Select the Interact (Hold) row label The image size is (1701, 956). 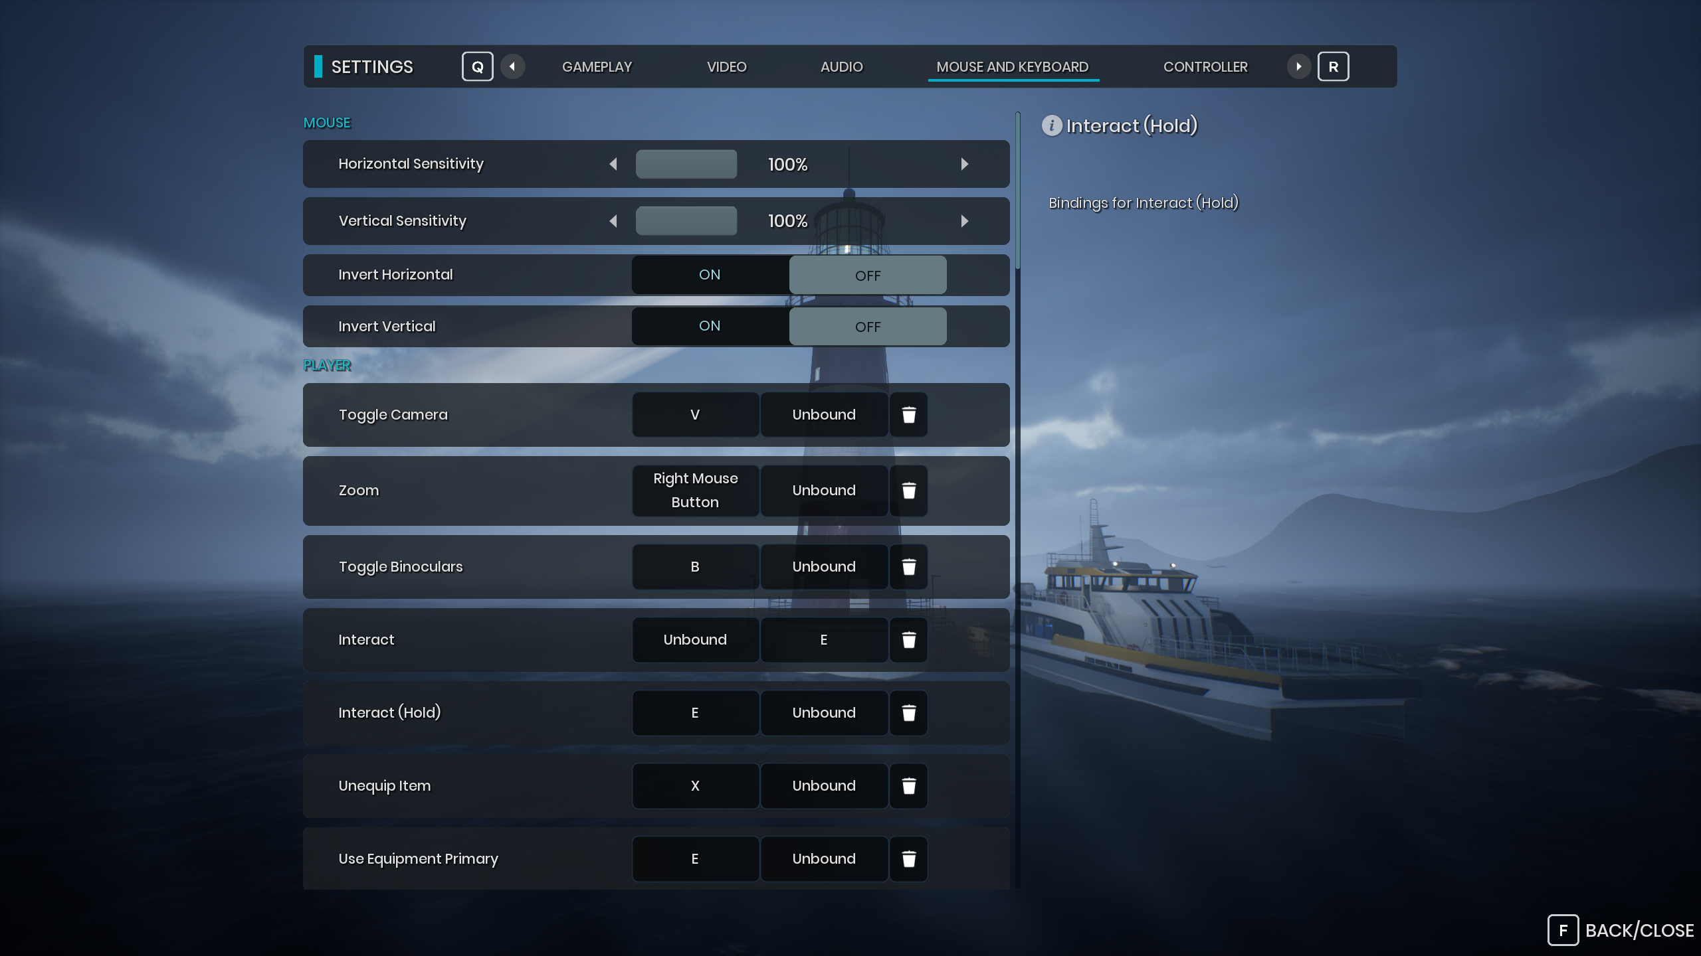point(389,713)
